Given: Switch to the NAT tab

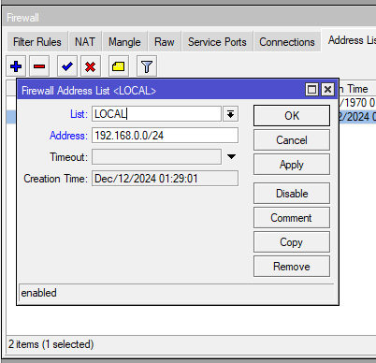Looking at the screenshot, I should coord(85,42).
